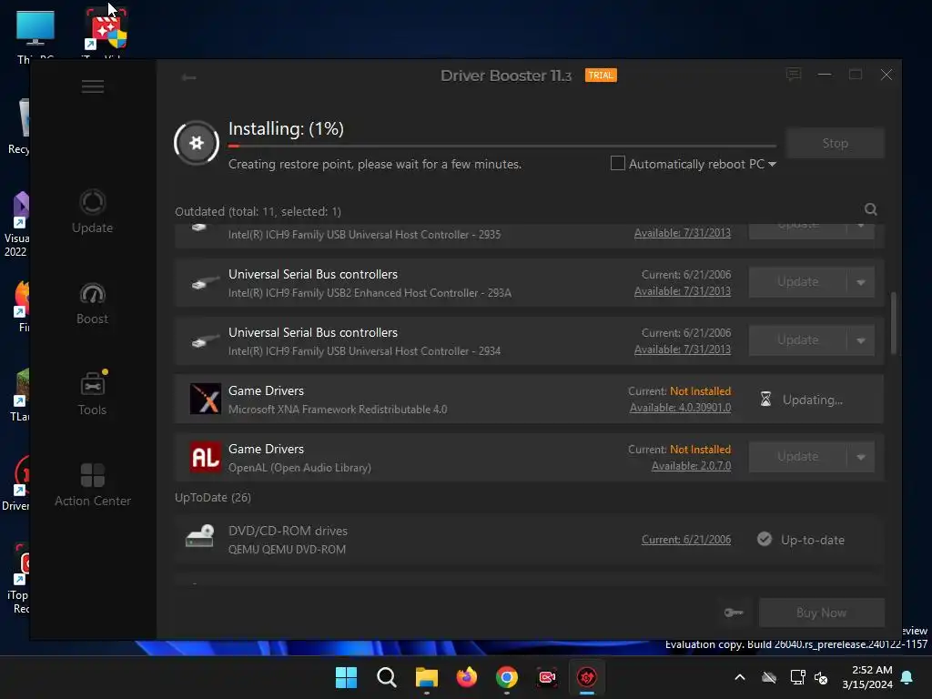Open clock showing 2:52 AM
The image size is (932, 699).
point(867,677)
